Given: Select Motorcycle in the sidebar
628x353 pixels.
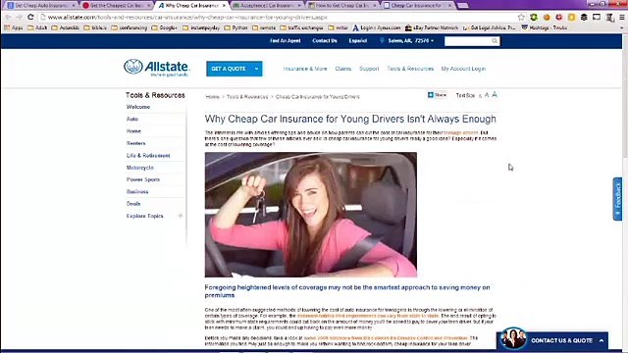Looking at the screenshot, I should [x=139, y=168].
